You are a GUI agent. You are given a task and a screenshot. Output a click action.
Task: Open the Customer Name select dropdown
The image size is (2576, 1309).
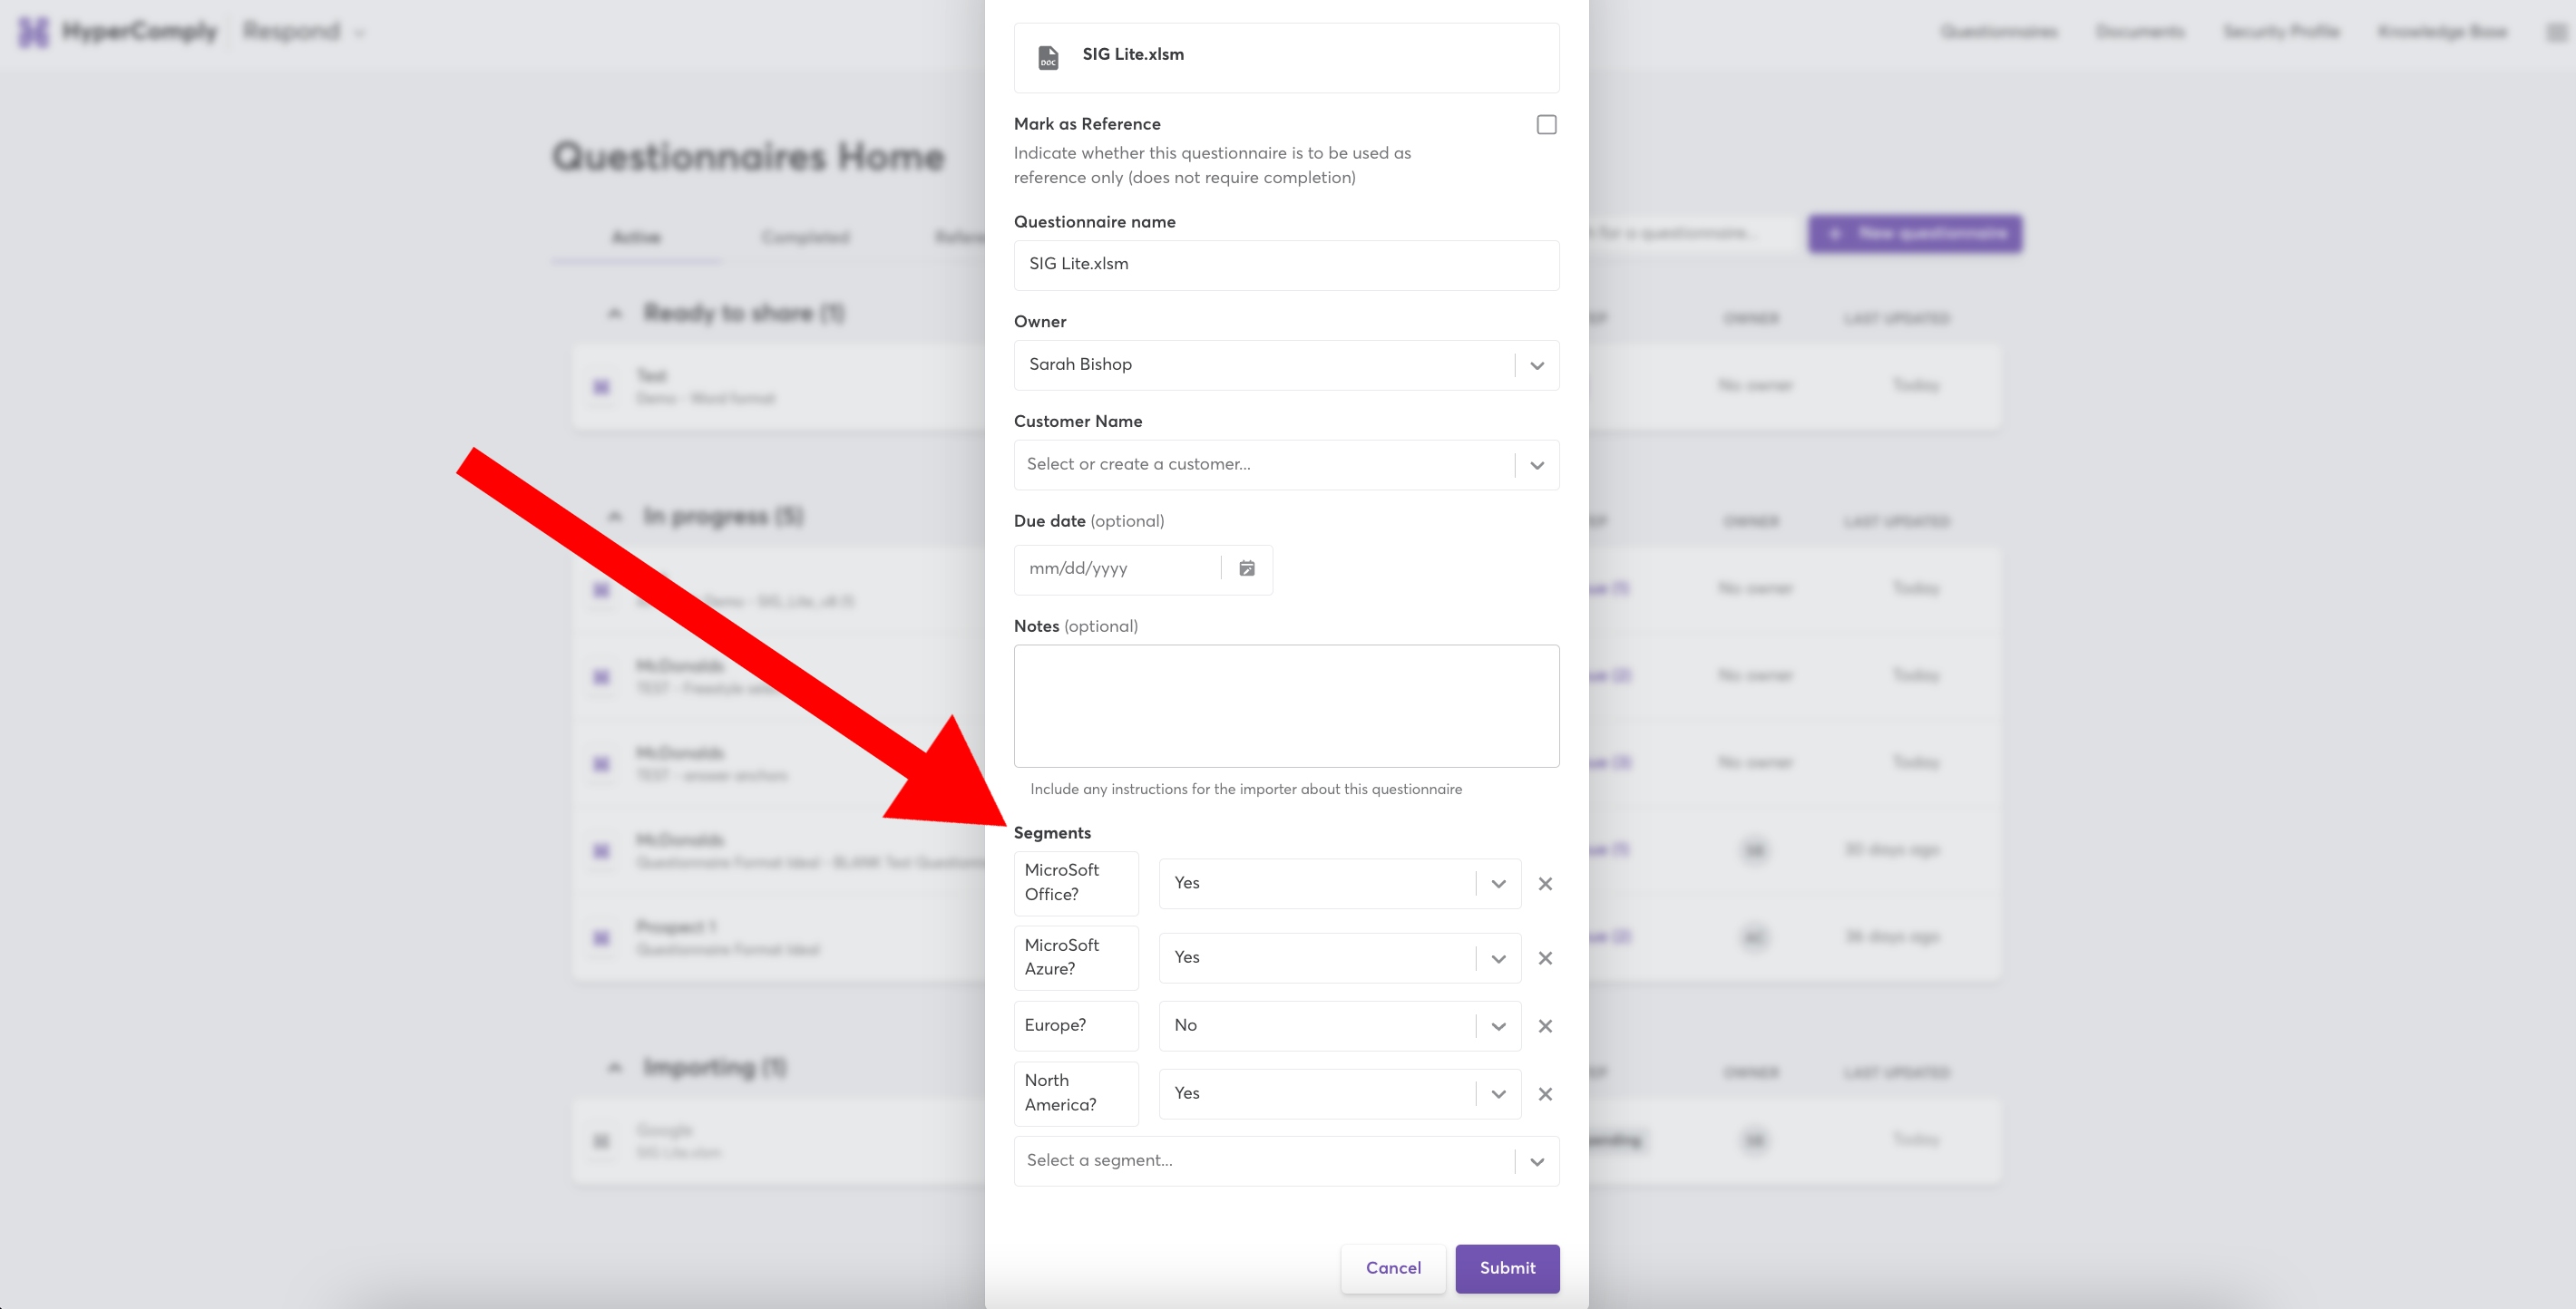1286,465
